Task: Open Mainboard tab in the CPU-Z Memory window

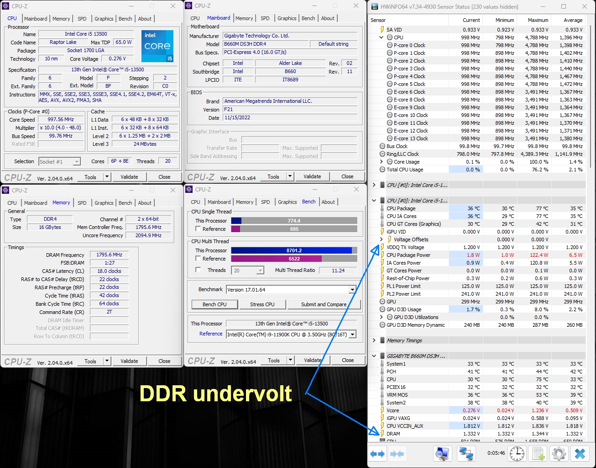Action: [x=36, y=203]
